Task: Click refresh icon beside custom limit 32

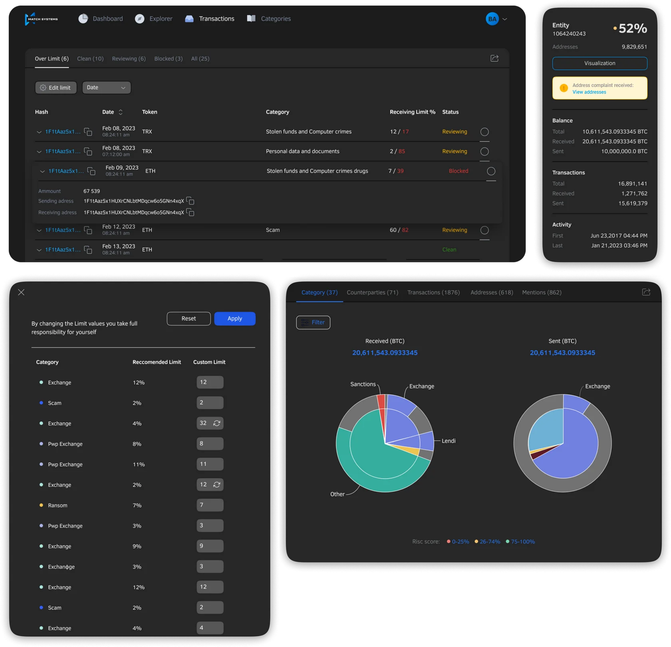Action: point(217,423)
